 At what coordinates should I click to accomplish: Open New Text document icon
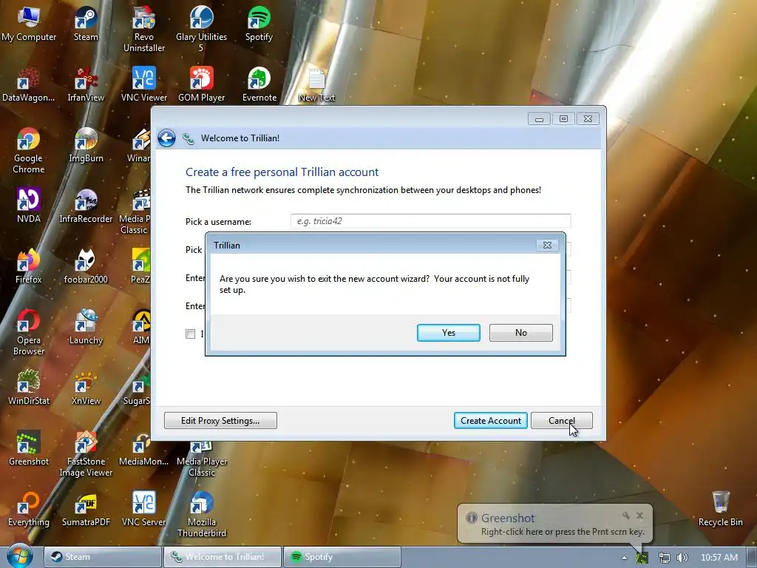click(316, 85)
